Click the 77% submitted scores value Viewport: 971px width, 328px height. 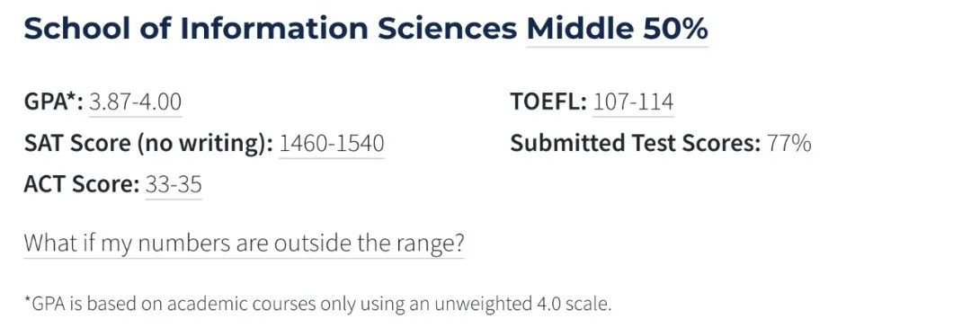click(789, 144)
